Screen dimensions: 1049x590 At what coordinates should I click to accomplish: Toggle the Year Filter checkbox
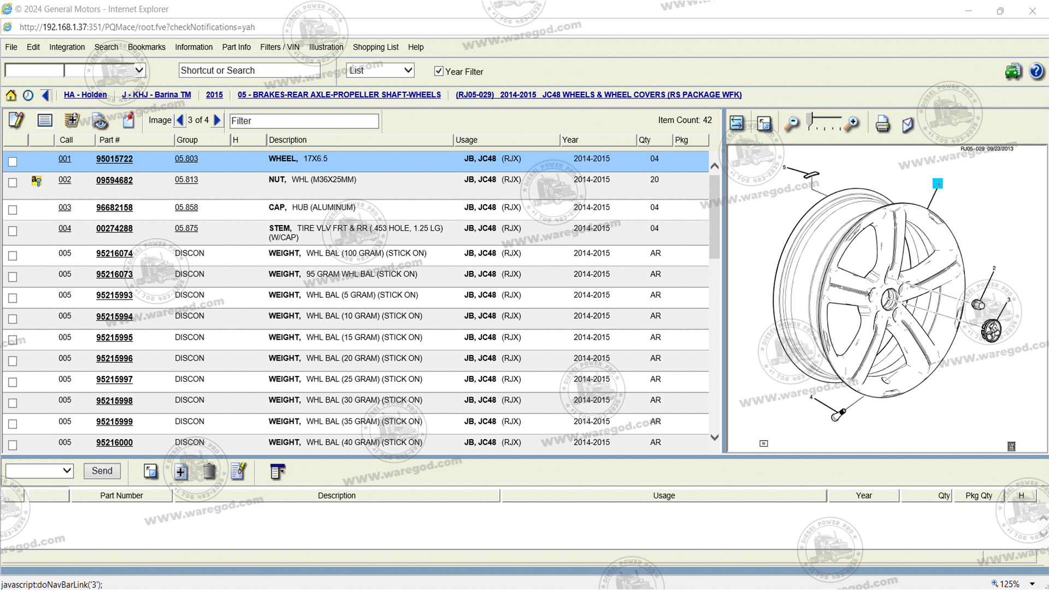point(439,71)
